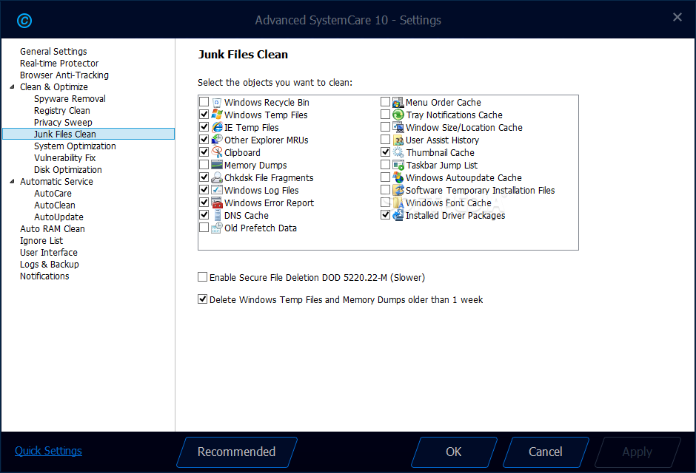Screen dimensions: 696x473
Task: Enable the Windows Recycle Bin checkbox
Action: (x=204, y=102)
